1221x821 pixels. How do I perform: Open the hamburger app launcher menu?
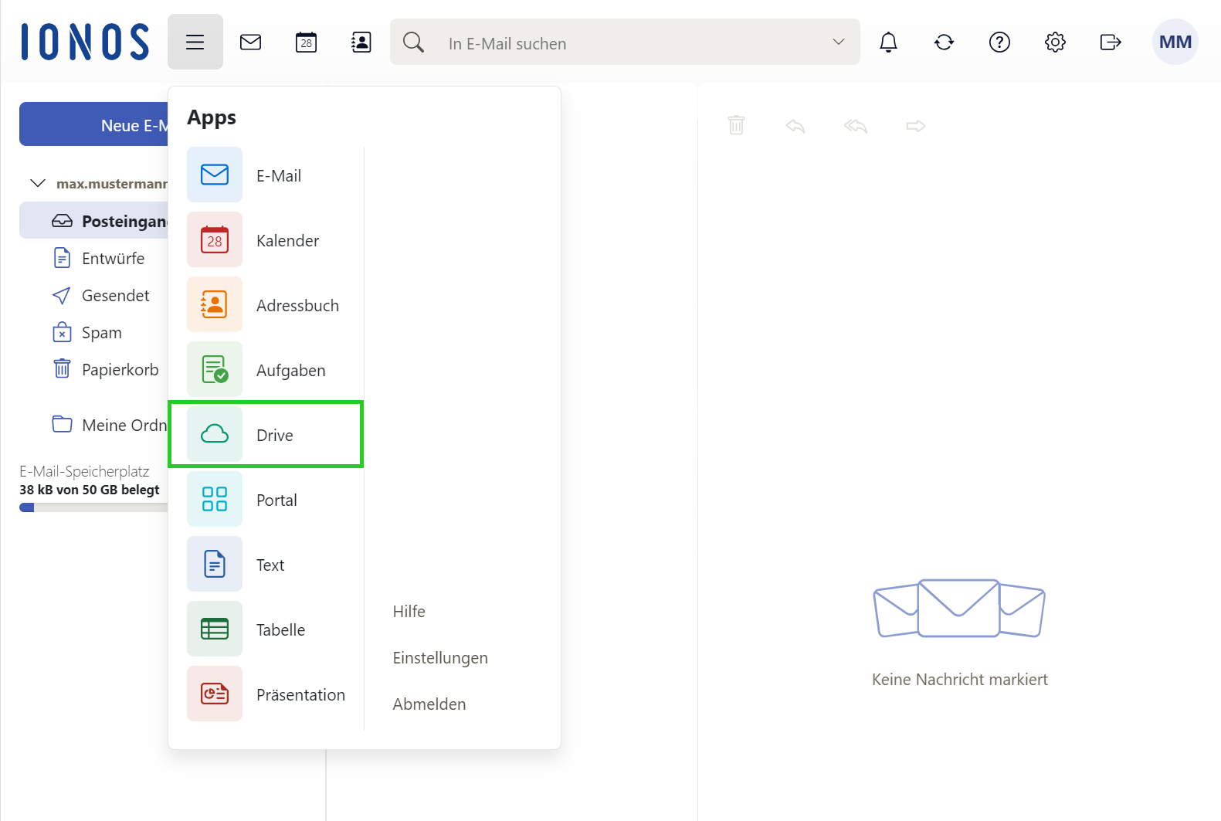coord(195,42)
